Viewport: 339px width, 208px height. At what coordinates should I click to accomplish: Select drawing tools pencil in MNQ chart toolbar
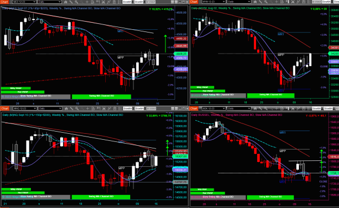72,108
